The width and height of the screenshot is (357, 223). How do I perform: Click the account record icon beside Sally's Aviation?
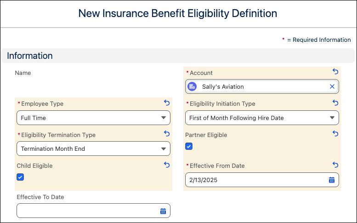(x=193, y=86)
